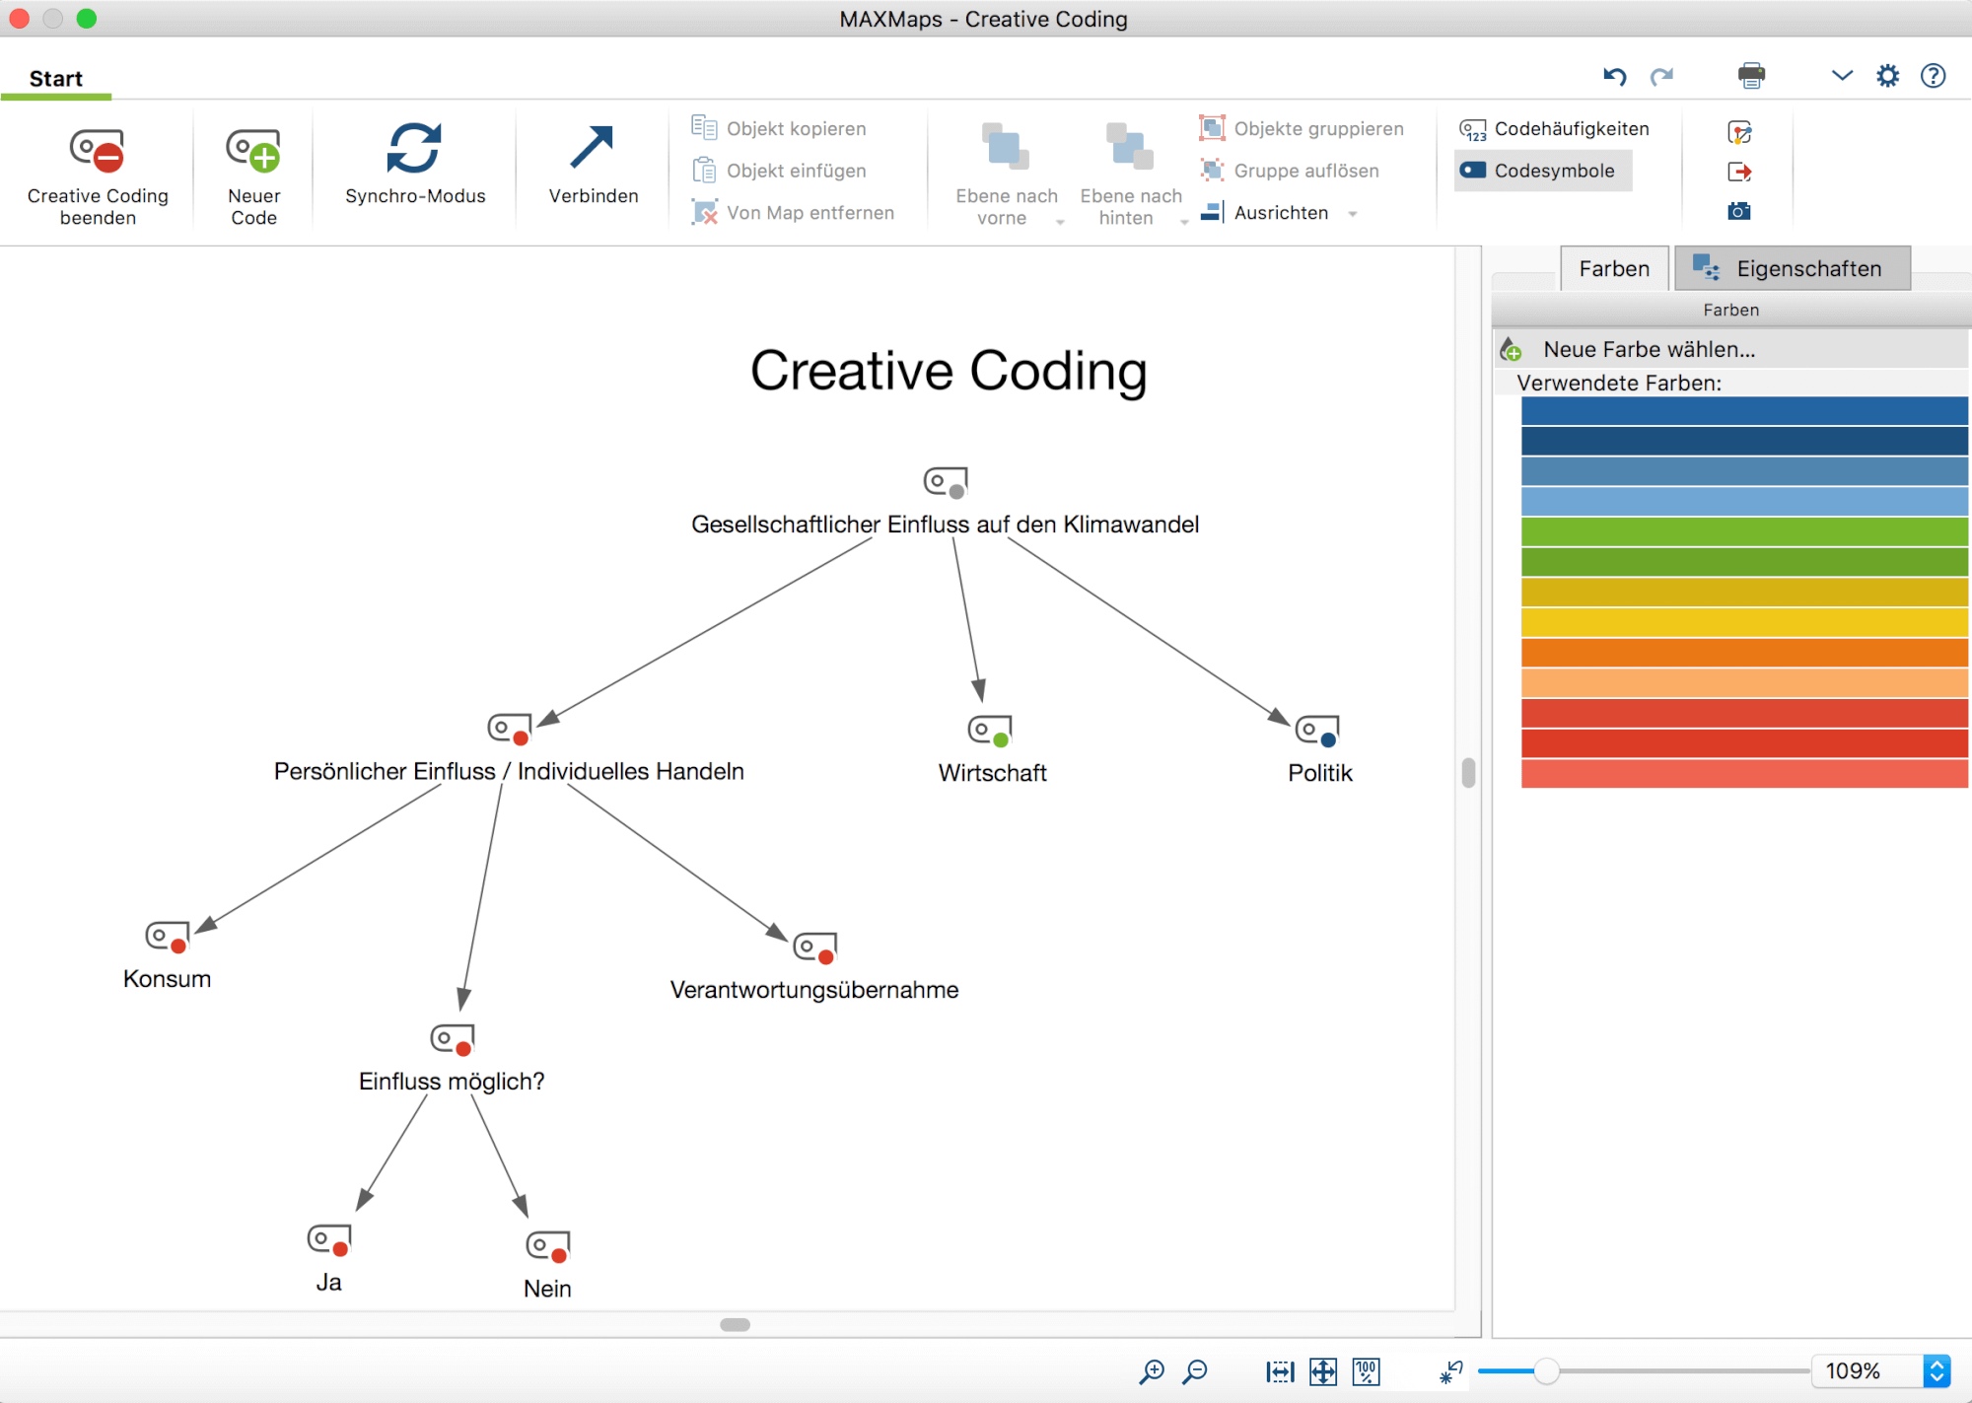Click the print icon
The width and height of the screenshot is (1972, 1403).
[x=1751, y=76]
